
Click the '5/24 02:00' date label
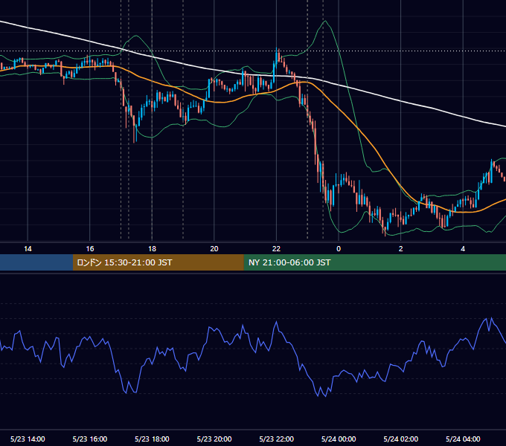tap(401, 439)
